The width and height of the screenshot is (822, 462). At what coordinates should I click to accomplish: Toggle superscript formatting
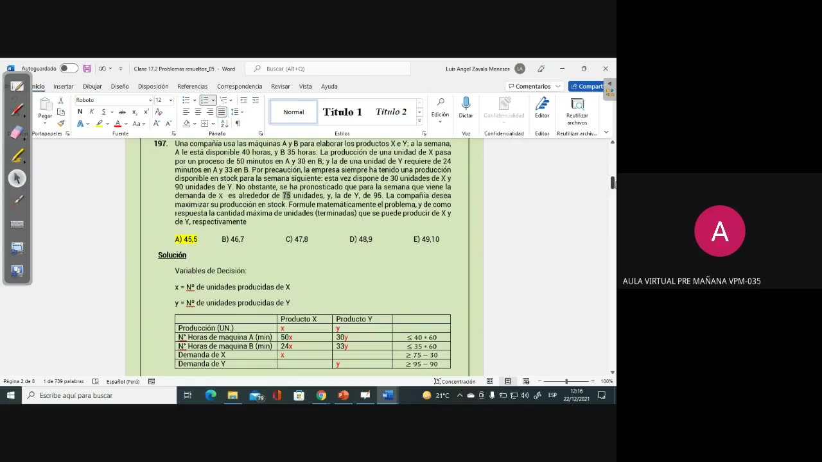[x=146, y=112]
